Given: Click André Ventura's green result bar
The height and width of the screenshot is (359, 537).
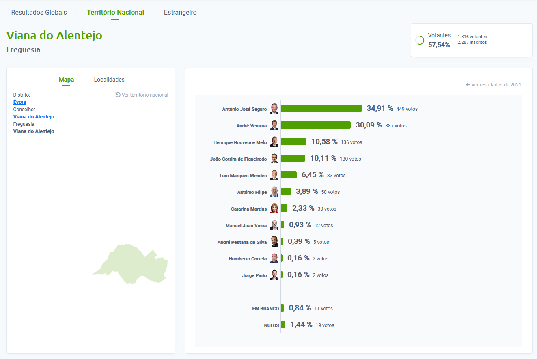Looking at the screenshot, I should (x=315, y=125).
